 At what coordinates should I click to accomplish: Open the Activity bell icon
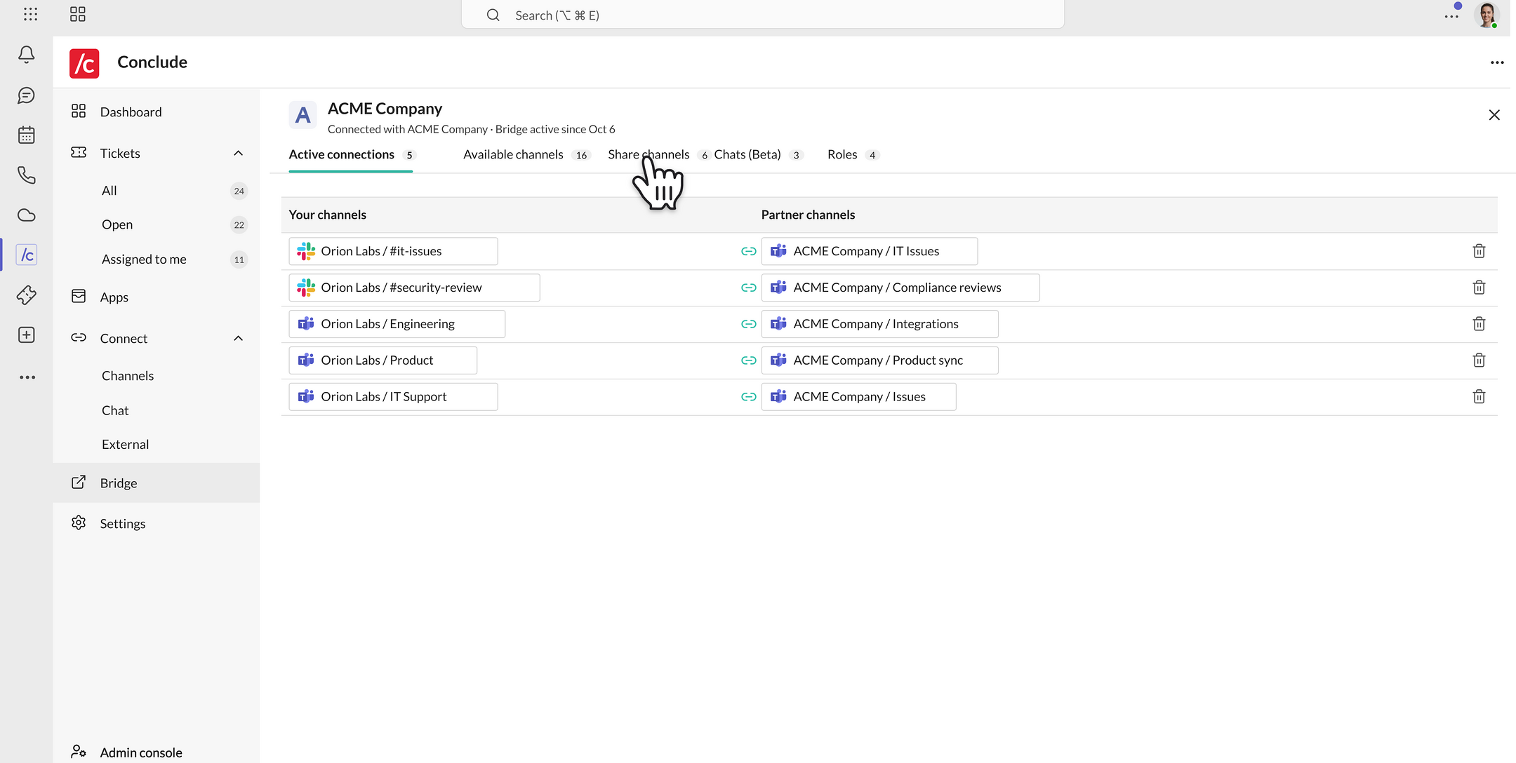tap(27, 55)
